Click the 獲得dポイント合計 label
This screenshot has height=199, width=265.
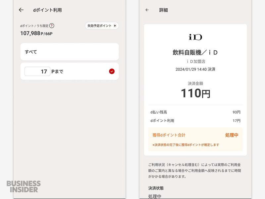click(169, 135)
